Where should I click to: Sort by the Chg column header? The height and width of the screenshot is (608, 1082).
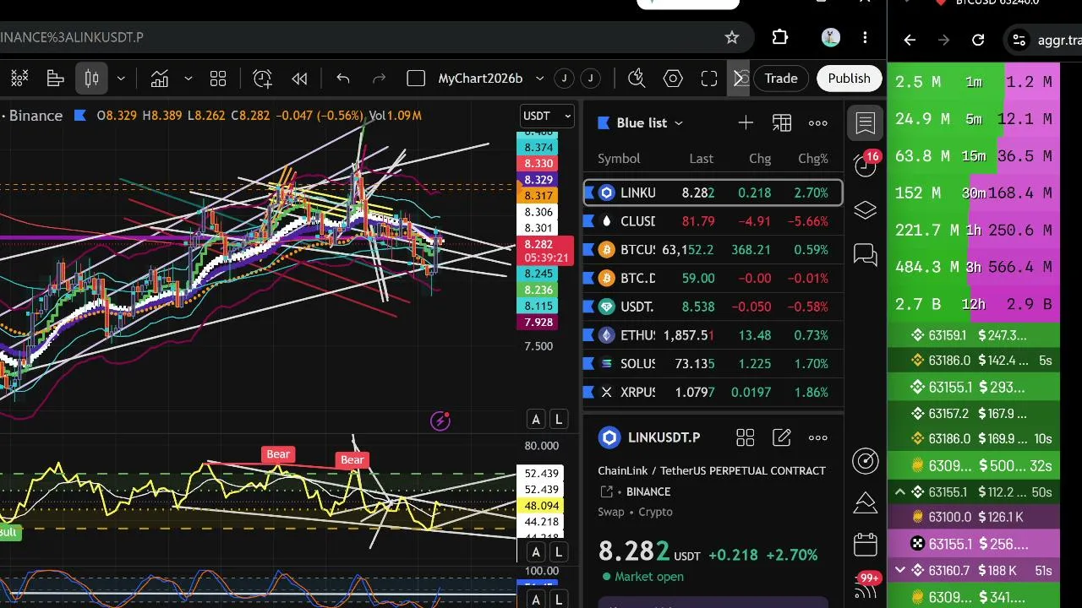[x=760, y=159]
